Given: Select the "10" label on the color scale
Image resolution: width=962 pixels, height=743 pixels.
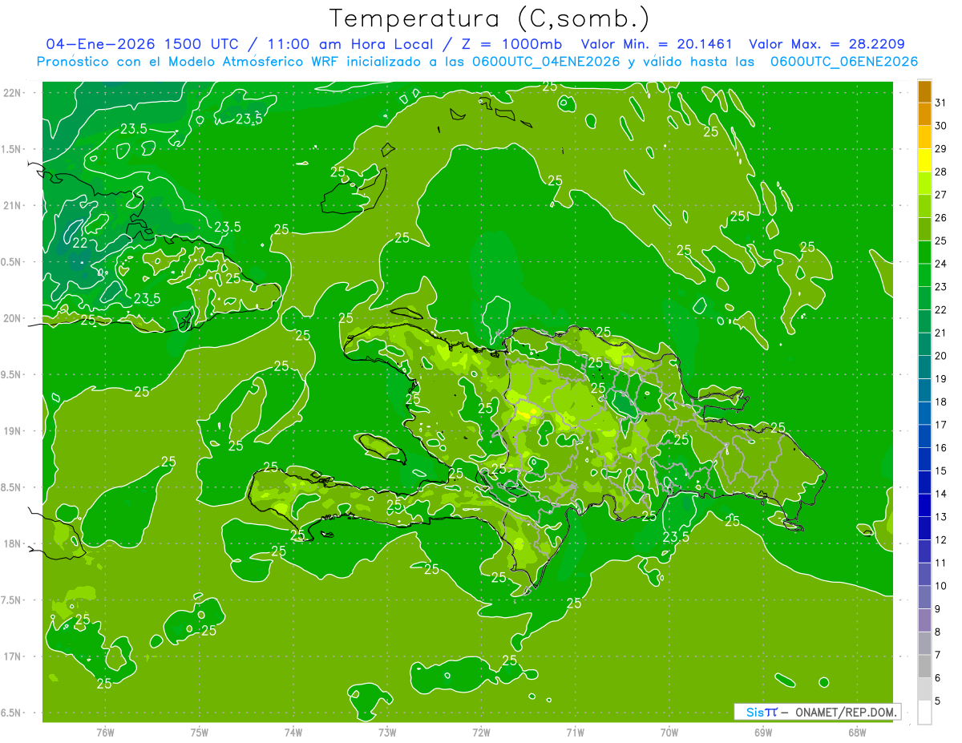Looking at the screenshot, I should (940, 586).
